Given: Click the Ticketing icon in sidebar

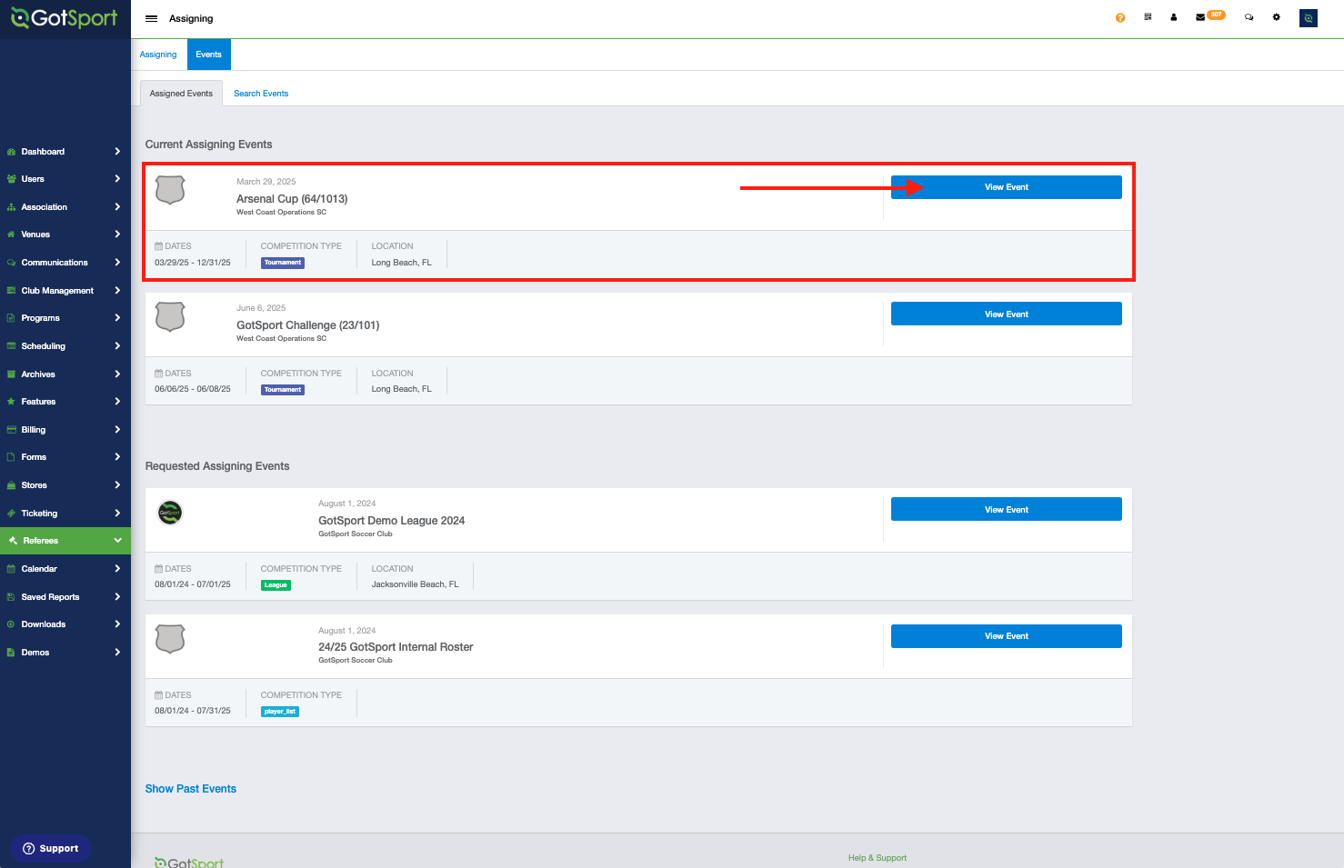Looking at the screenshot, I should tap(11, 514).
